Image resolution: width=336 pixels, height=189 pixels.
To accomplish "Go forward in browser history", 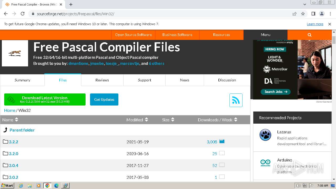I will click(x=14, y=14).
